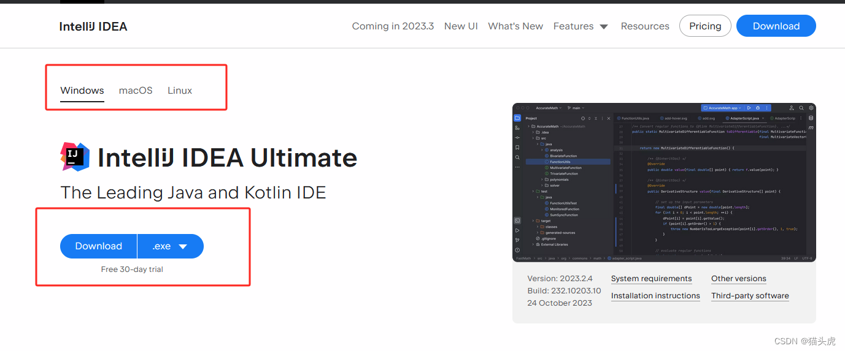This screenshot has height=351, width=845.
Task: Click the Run tool window icon in preview sidebar
Action: click(517, 230)
